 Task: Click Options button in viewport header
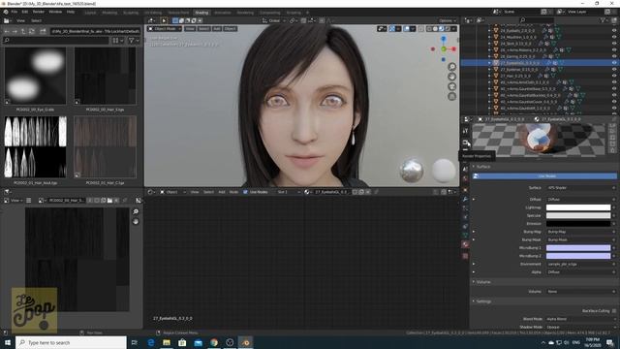[x=448, y=20]
